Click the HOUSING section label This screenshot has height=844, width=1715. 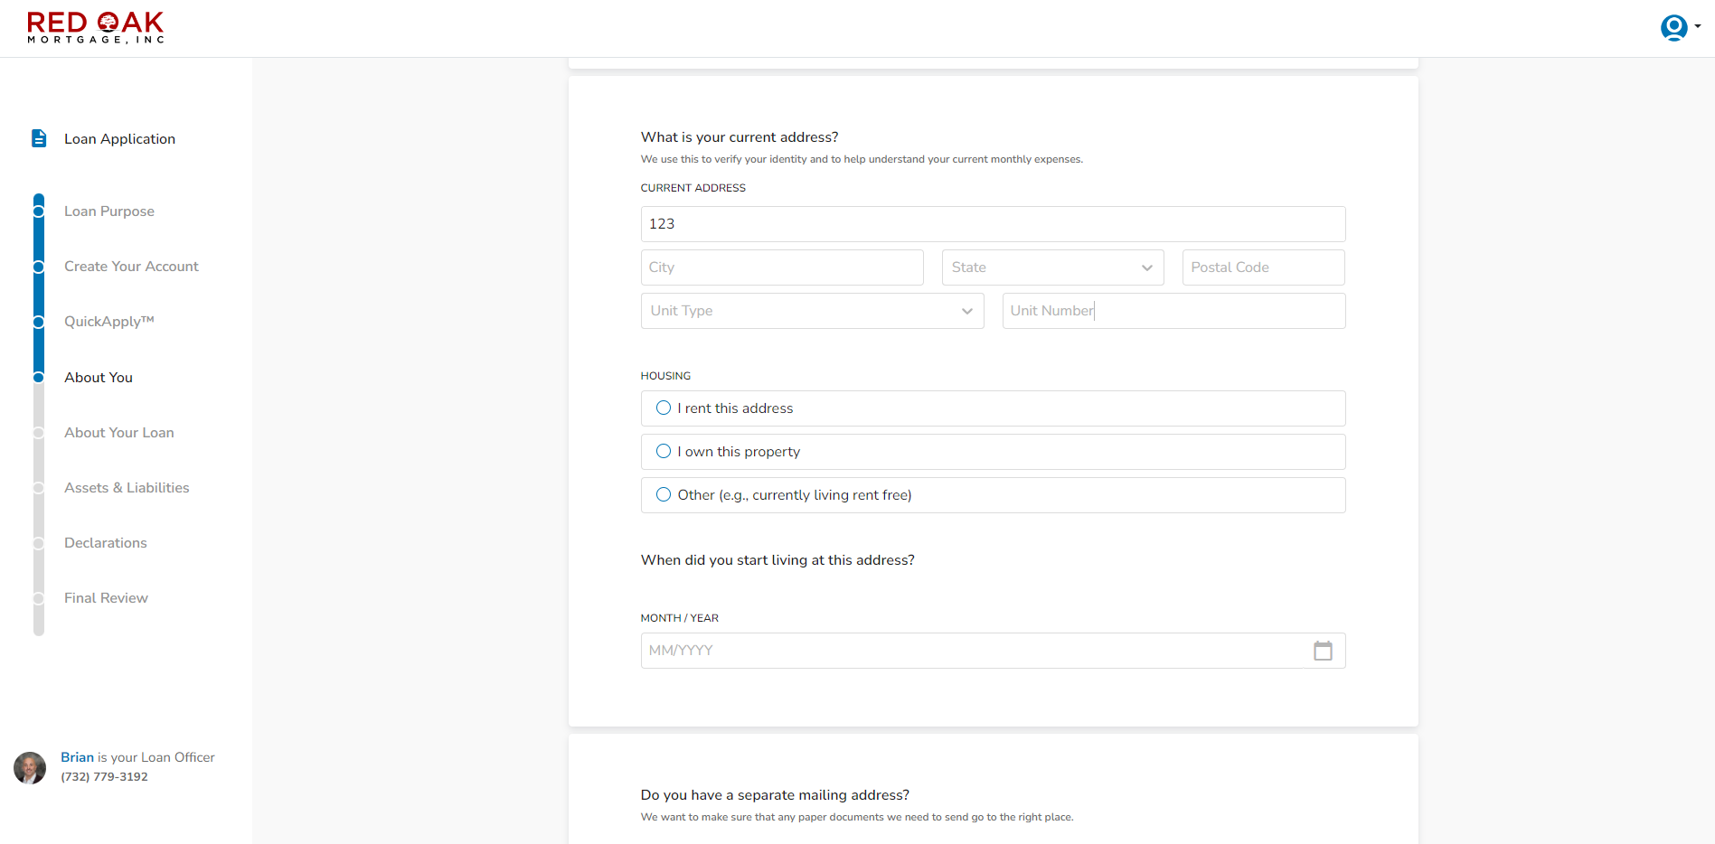pyautogui.click(x=665, y=376)
